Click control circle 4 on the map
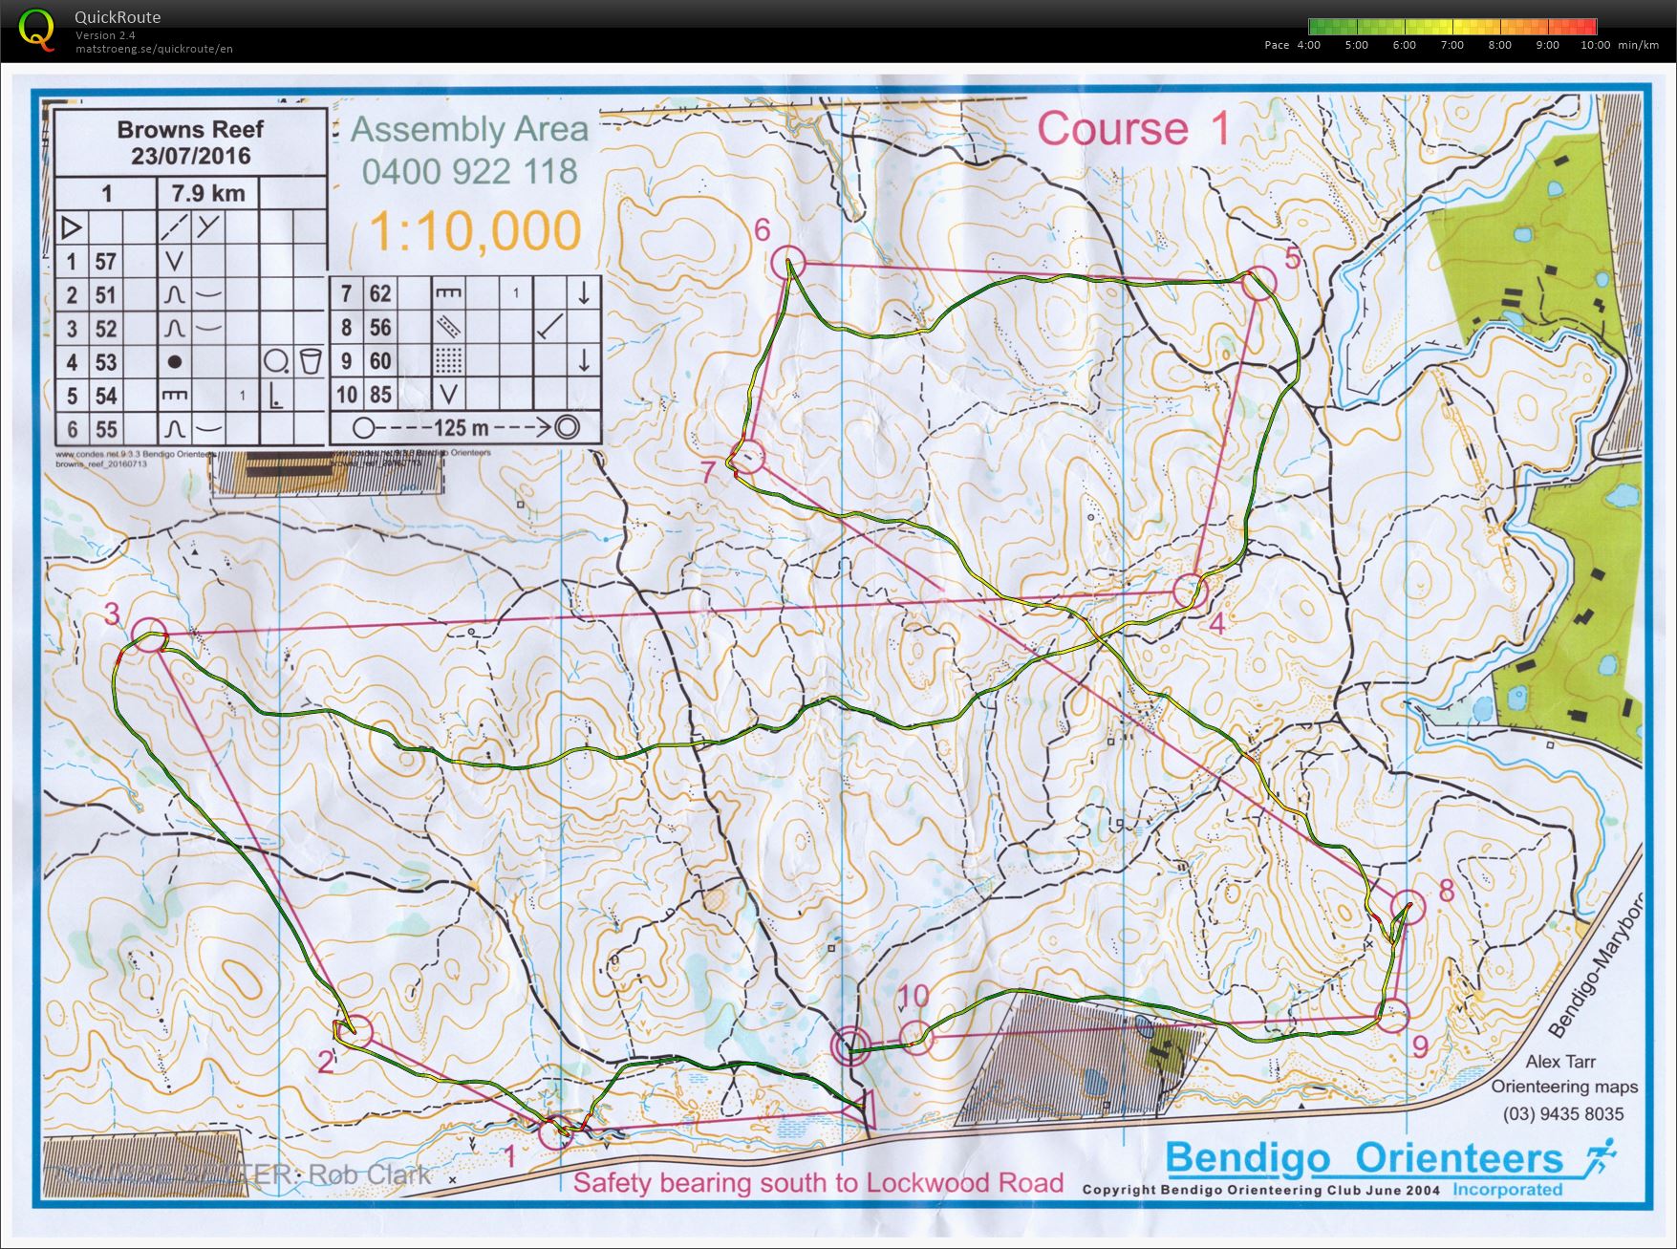This screenshot has width=1677, height=1249. [1189, 592]
